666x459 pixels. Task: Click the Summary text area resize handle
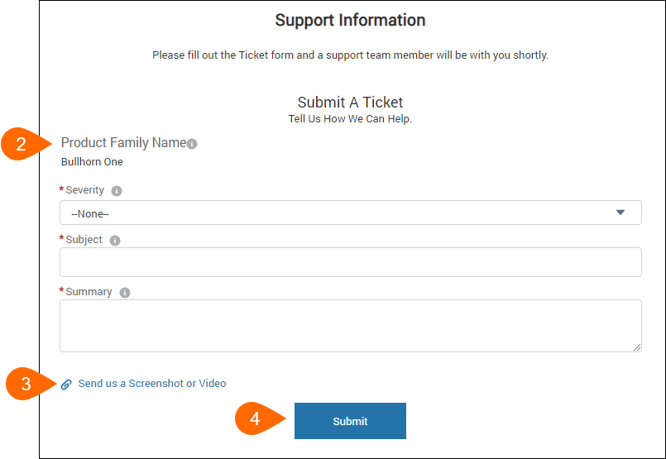pos(637,347)
